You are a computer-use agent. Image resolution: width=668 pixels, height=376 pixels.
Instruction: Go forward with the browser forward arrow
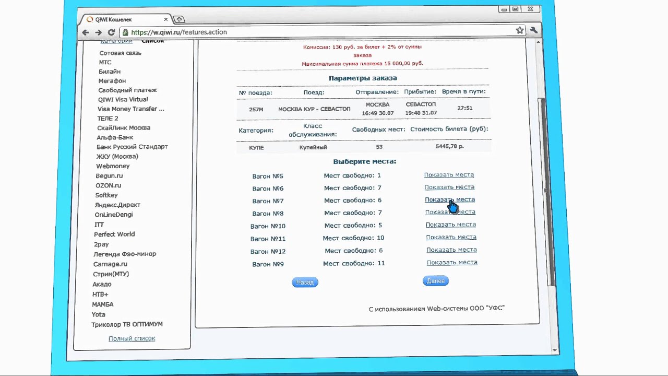(98, 32)
